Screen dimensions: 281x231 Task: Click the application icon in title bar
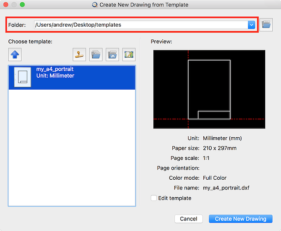tap(95, 5)
